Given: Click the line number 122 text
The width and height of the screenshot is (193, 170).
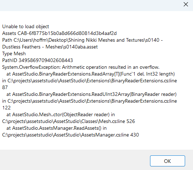Looking at the screenshot, I should 6,108.
